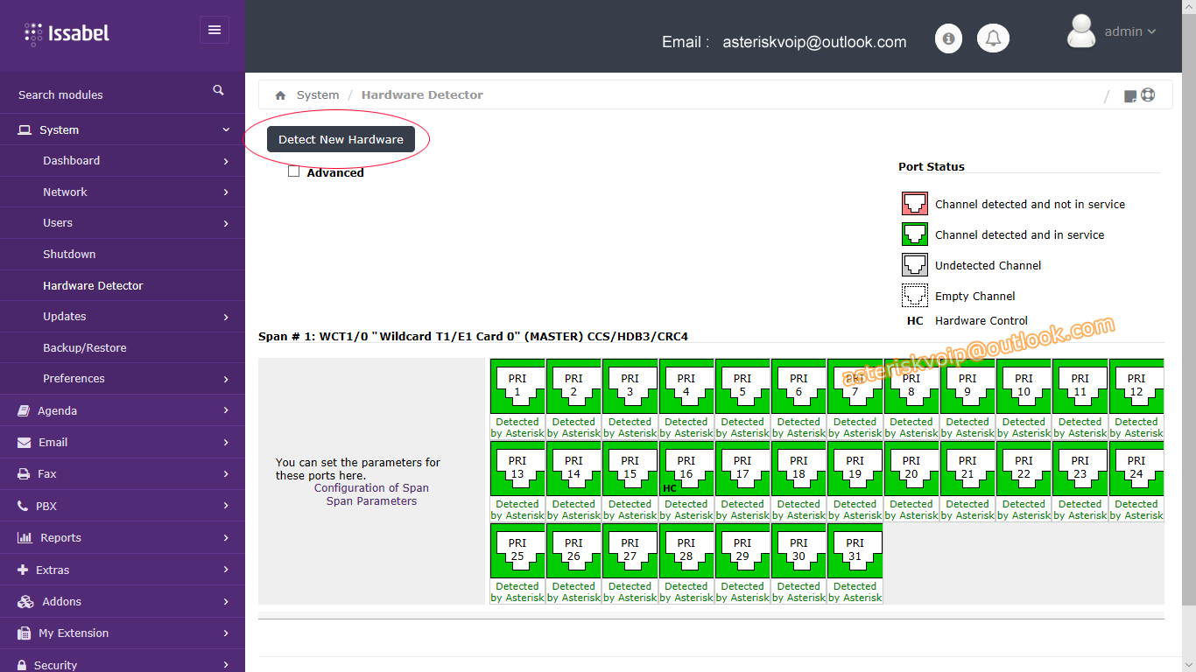
Task: Click Detect New Hardware button
Action: (x=341, y=139)
